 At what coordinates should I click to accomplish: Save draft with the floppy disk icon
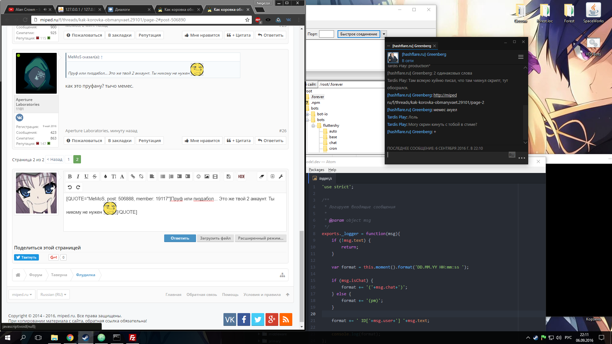coord(229,176)
